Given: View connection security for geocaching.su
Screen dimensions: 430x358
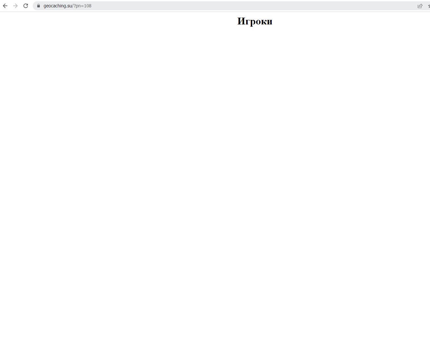Looking at the screenshot, I should pos(39,6).
